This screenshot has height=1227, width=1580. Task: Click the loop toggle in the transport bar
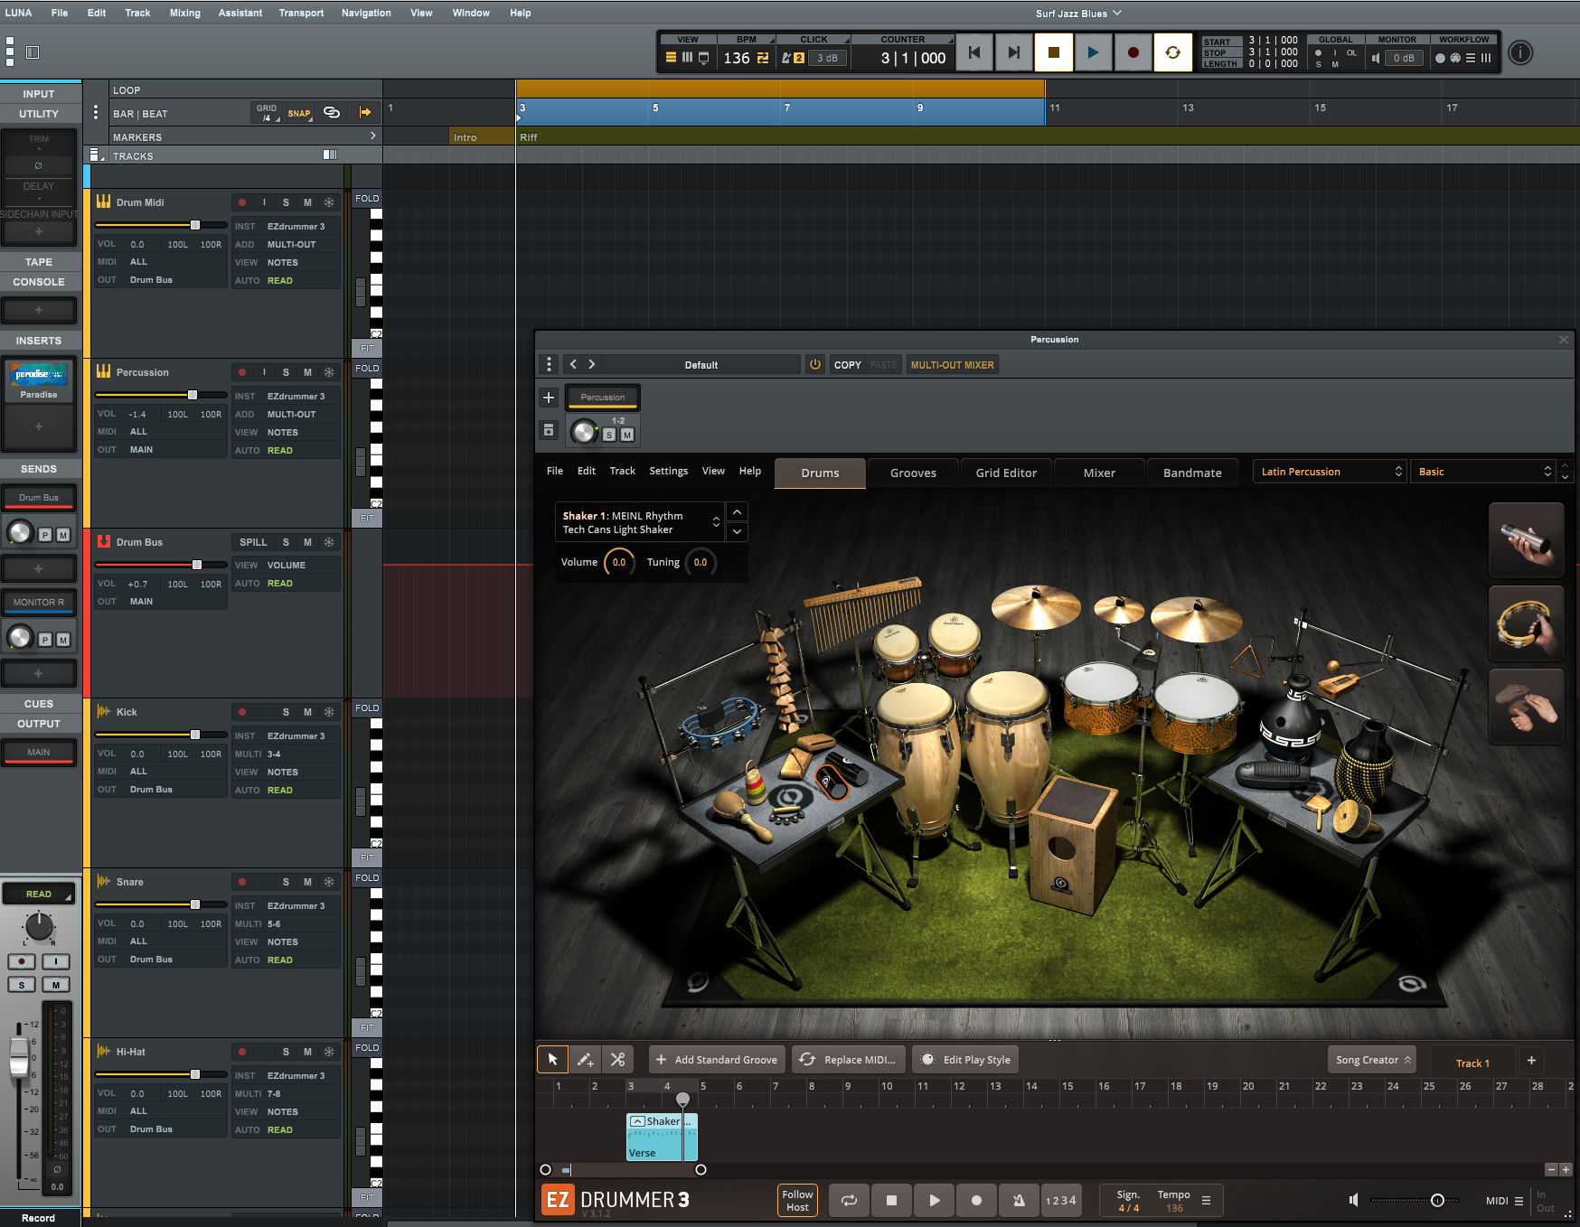click(x=1172, y=52)
